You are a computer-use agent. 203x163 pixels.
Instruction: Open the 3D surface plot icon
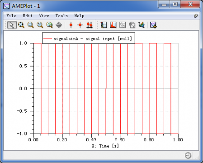[142, 25]
